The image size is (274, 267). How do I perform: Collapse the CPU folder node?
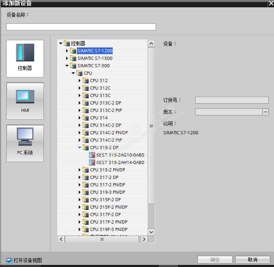point(73,73)
